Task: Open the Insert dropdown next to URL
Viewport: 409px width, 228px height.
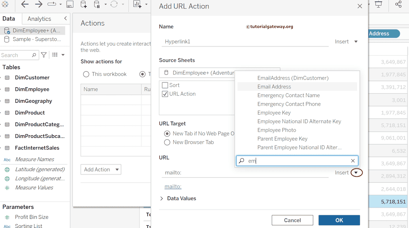Action: click(x=356, y=173)
